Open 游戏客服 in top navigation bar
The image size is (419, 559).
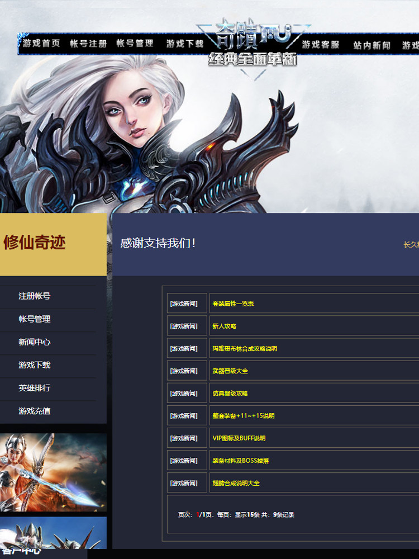321,45
